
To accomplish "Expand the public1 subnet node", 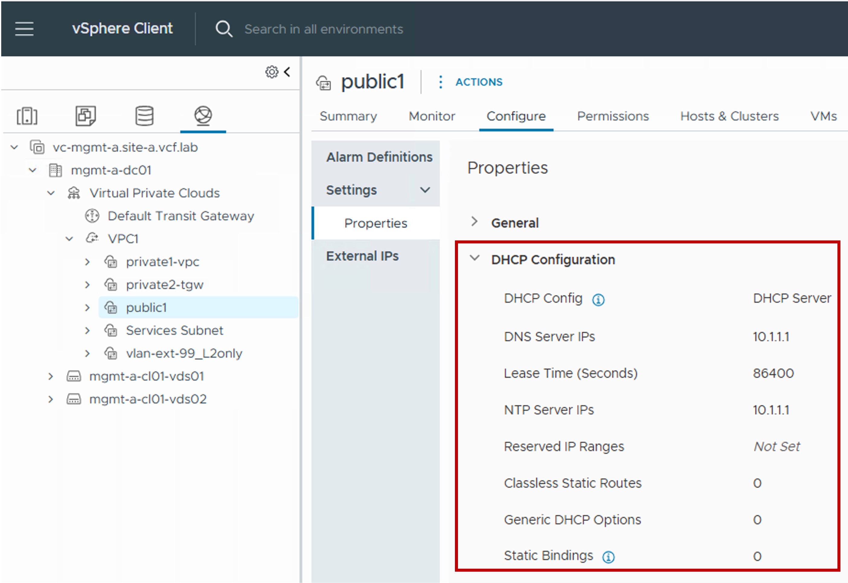I will coord(87,307).
